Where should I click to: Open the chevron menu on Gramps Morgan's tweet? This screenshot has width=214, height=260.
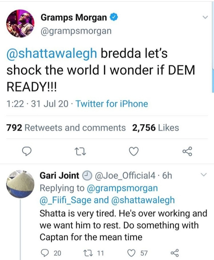pyautogui.click(x=205, y=17)
